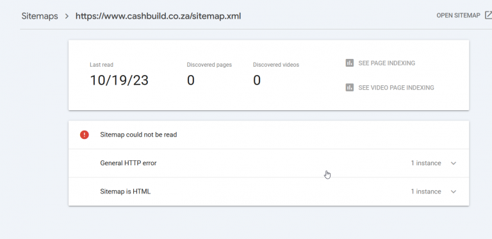The height and width of the screenshot is (239, 492).
Task: Click the Sitemap could not be read text
Action: coord(138,135)
